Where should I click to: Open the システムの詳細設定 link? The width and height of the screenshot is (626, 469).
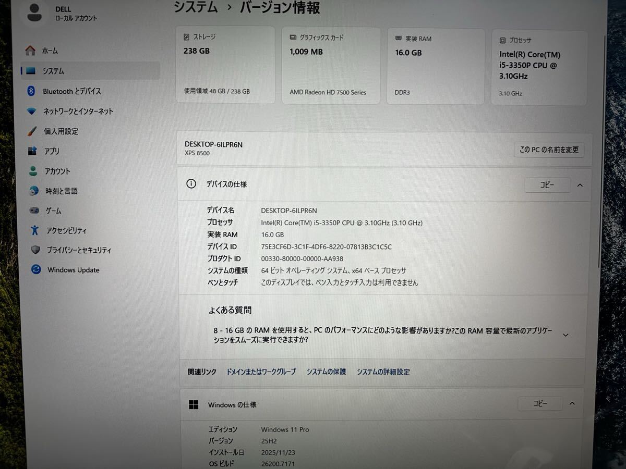tap(383, 372)
